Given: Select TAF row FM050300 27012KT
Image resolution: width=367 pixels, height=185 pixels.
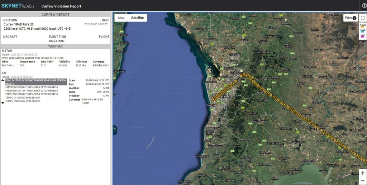Looking at the screenshot, I should (32, 91).
